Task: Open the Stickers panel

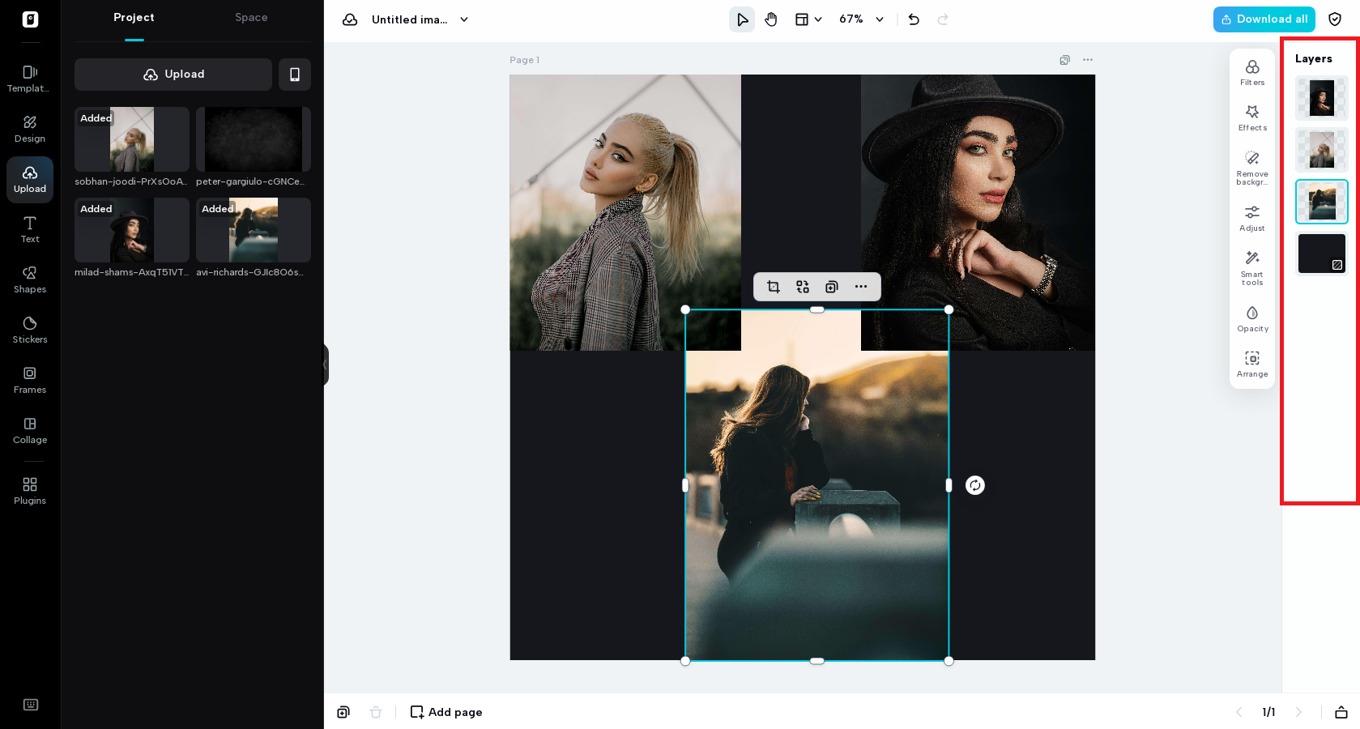Action: pos(29,328)
